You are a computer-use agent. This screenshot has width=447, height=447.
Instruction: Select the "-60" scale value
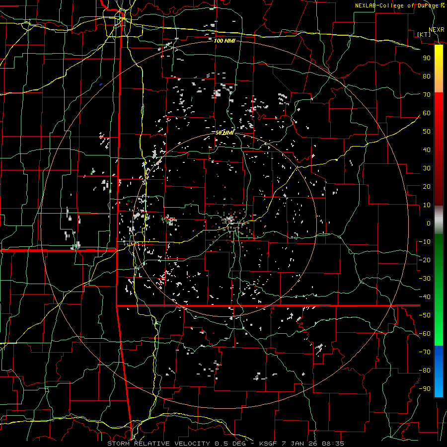pyautogui.click(x=425, y=334)
